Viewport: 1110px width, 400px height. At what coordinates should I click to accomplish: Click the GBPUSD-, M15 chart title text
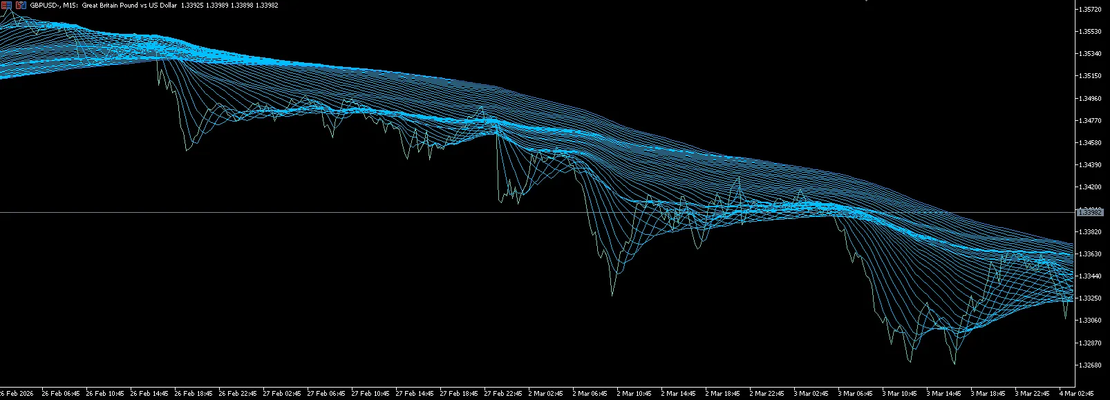point(53,6)
